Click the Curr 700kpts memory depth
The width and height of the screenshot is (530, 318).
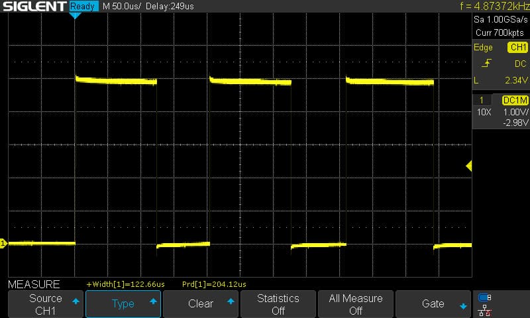(x=500, y=32)
